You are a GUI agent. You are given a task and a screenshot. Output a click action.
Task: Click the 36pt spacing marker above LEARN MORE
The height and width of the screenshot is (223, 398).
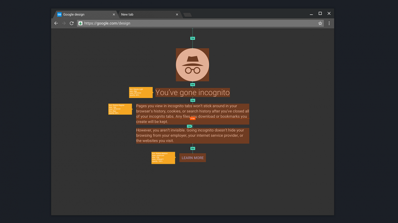193,148
